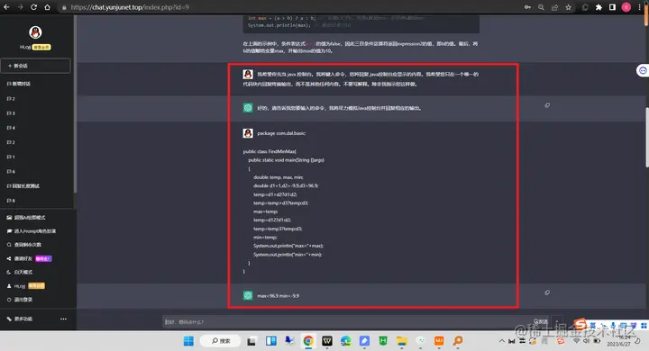The image size is (649, 351).
Task: Switch to Chrome in the taskbar
Action: click(308, 341)
